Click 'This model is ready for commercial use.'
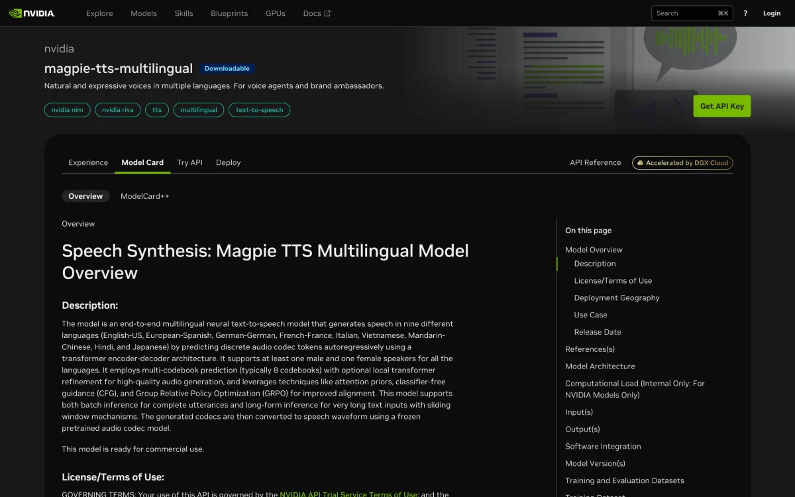Viewport: 795px width, 497px height. coord(133,449)
